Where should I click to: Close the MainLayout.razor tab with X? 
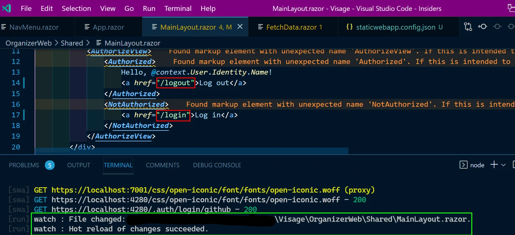pyautogui.click(x=240, y=27)
